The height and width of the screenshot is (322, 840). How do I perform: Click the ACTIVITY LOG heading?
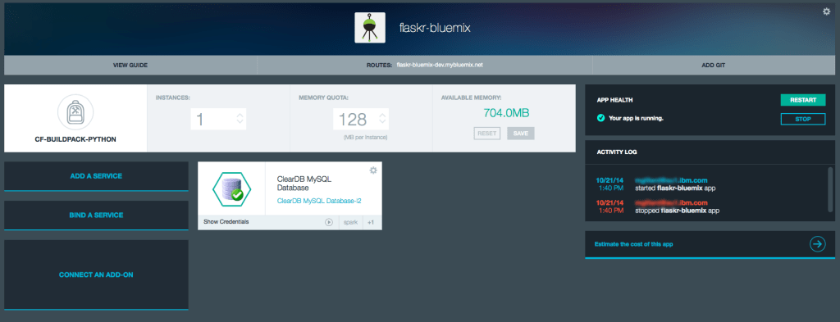click(x=617, y=152)
